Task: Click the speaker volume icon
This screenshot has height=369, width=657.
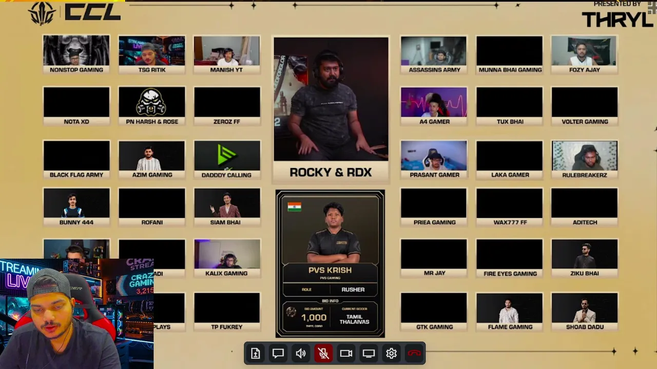Action: pos(301,354)
